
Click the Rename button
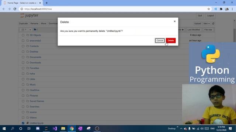coord(34,23)
